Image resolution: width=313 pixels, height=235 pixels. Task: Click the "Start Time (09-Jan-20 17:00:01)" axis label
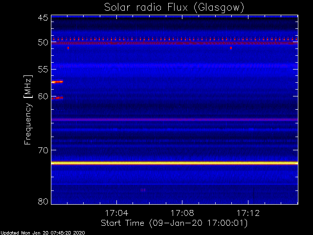(174, 223)
